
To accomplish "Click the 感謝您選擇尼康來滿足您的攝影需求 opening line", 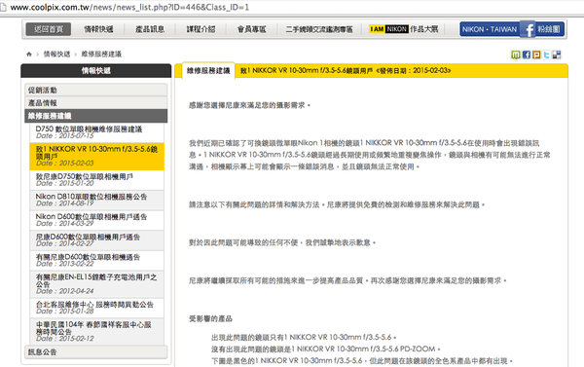I will (x=249, y=105).
